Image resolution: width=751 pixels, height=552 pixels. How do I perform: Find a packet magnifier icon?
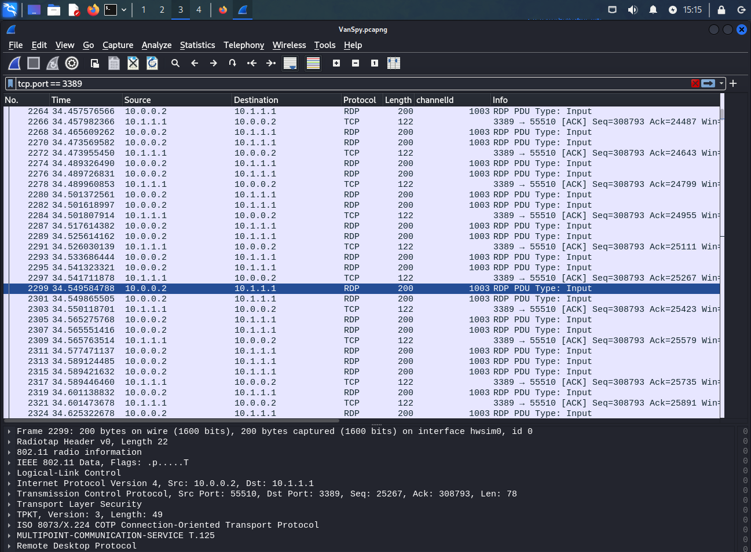point(175,63)
